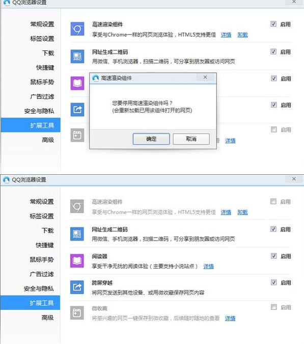Viewport: 304px width, 344px height.
Task: Open 详情 link beside dialog in upper window
Action: [x=230, y=141]
